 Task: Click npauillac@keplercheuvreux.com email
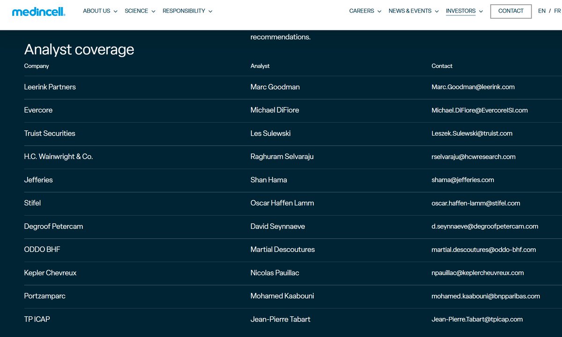pos(478,273)
